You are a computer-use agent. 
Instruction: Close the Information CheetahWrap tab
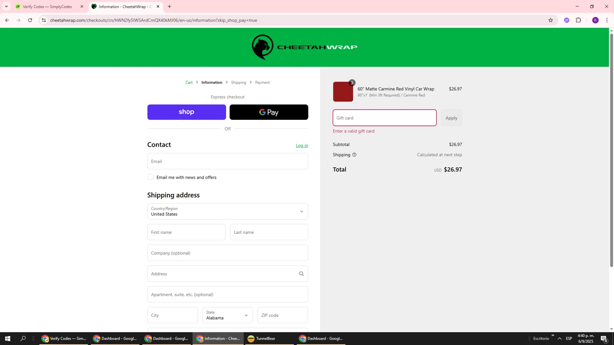pyautogui.click(x=158, y=7)
